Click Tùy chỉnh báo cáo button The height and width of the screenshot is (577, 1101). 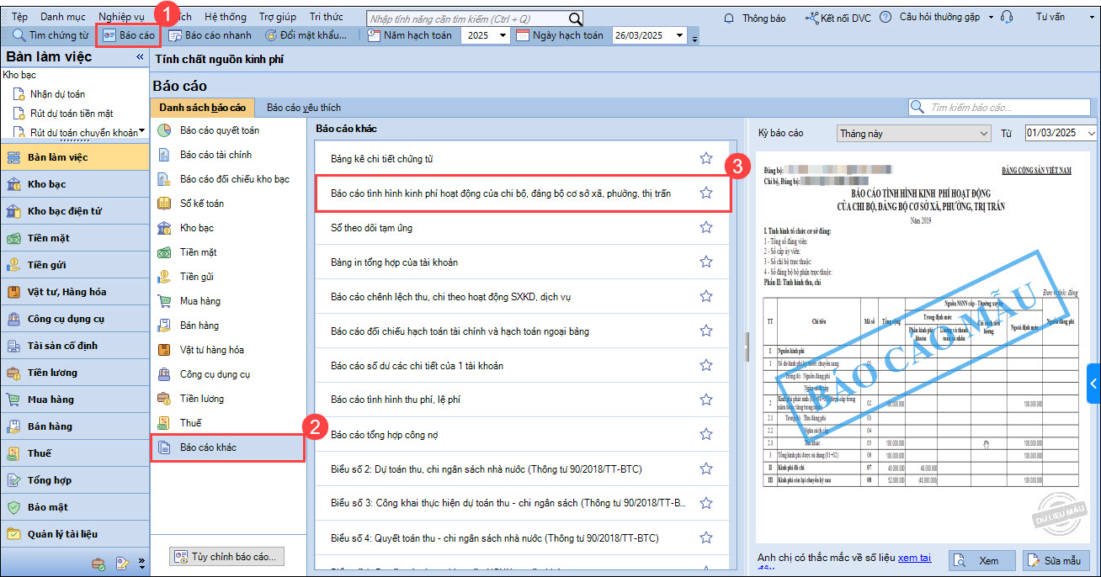(x=226, y=557)
